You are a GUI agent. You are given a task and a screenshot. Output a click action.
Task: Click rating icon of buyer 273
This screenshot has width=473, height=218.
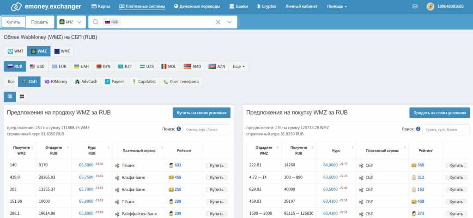[414, 213]
